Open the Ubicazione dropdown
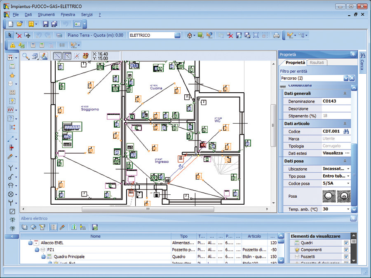371x278 pixels. click(x=348, y=169)
